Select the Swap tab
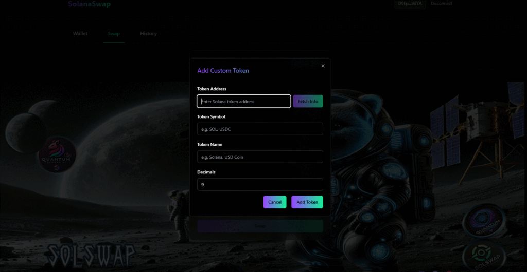Viewport: 527px width, 272px height. coord(114,34)
